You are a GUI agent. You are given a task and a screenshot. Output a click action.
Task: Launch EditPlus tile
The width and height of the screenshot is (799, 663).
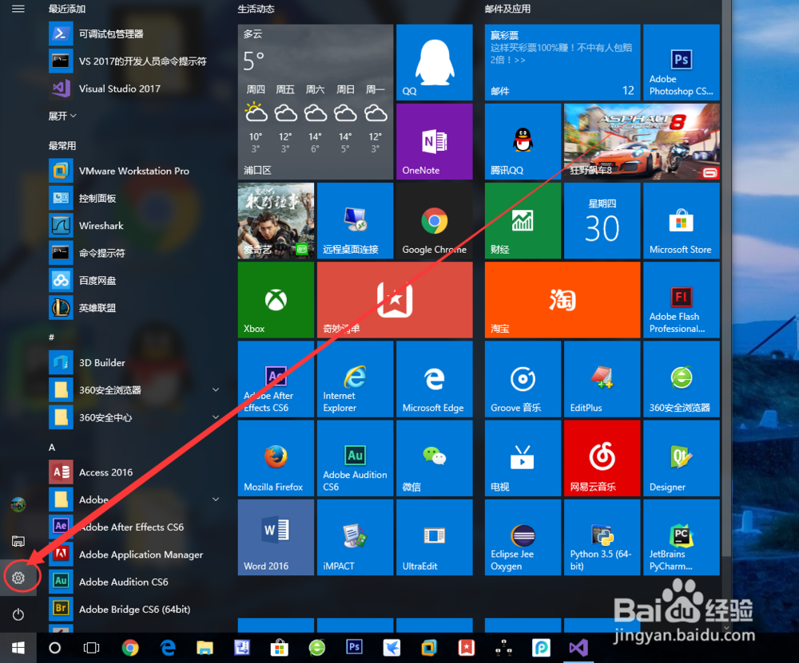(602, 379)
